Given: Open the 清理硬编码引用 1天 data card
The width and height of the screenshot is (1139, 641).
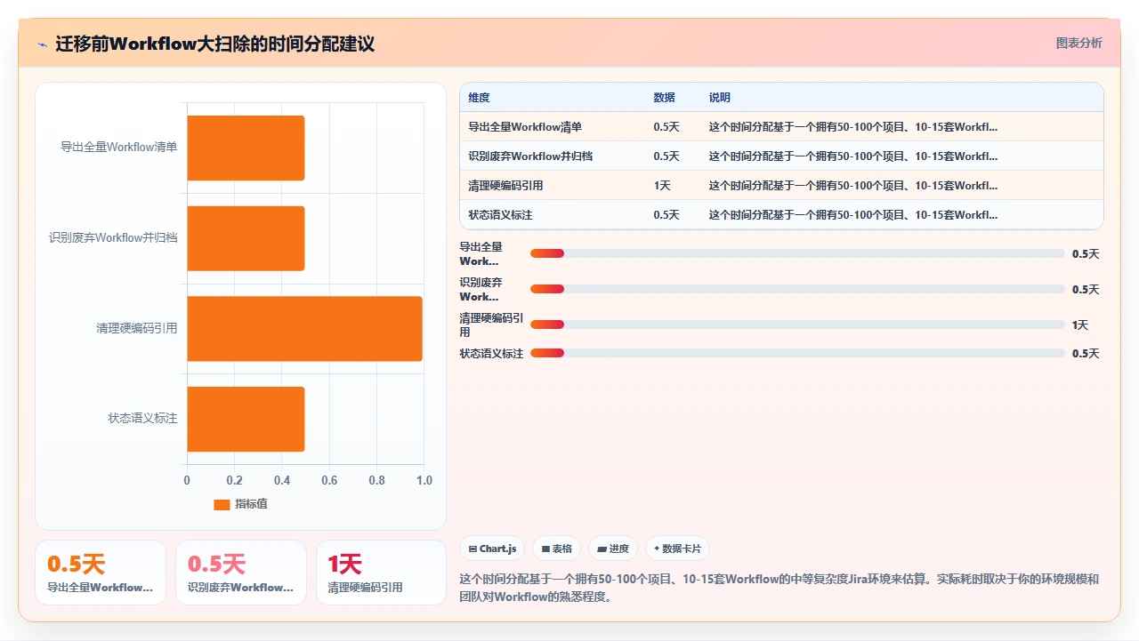Looking at the screenshot, I should [381, 573].
